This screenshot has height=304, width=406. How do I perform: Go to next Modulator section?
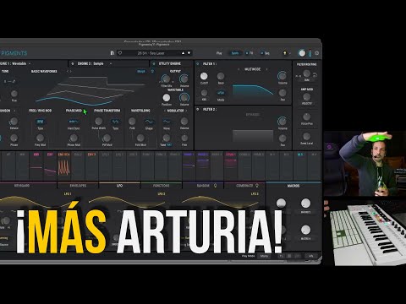(186, 111)
